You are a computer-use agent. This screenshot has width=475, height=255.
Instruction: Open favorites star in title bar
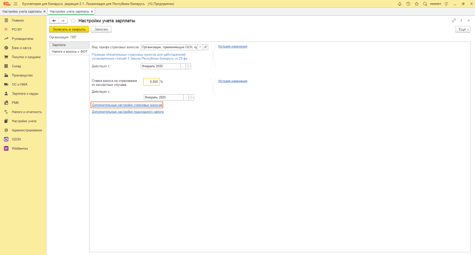click(x=417, y=4)
